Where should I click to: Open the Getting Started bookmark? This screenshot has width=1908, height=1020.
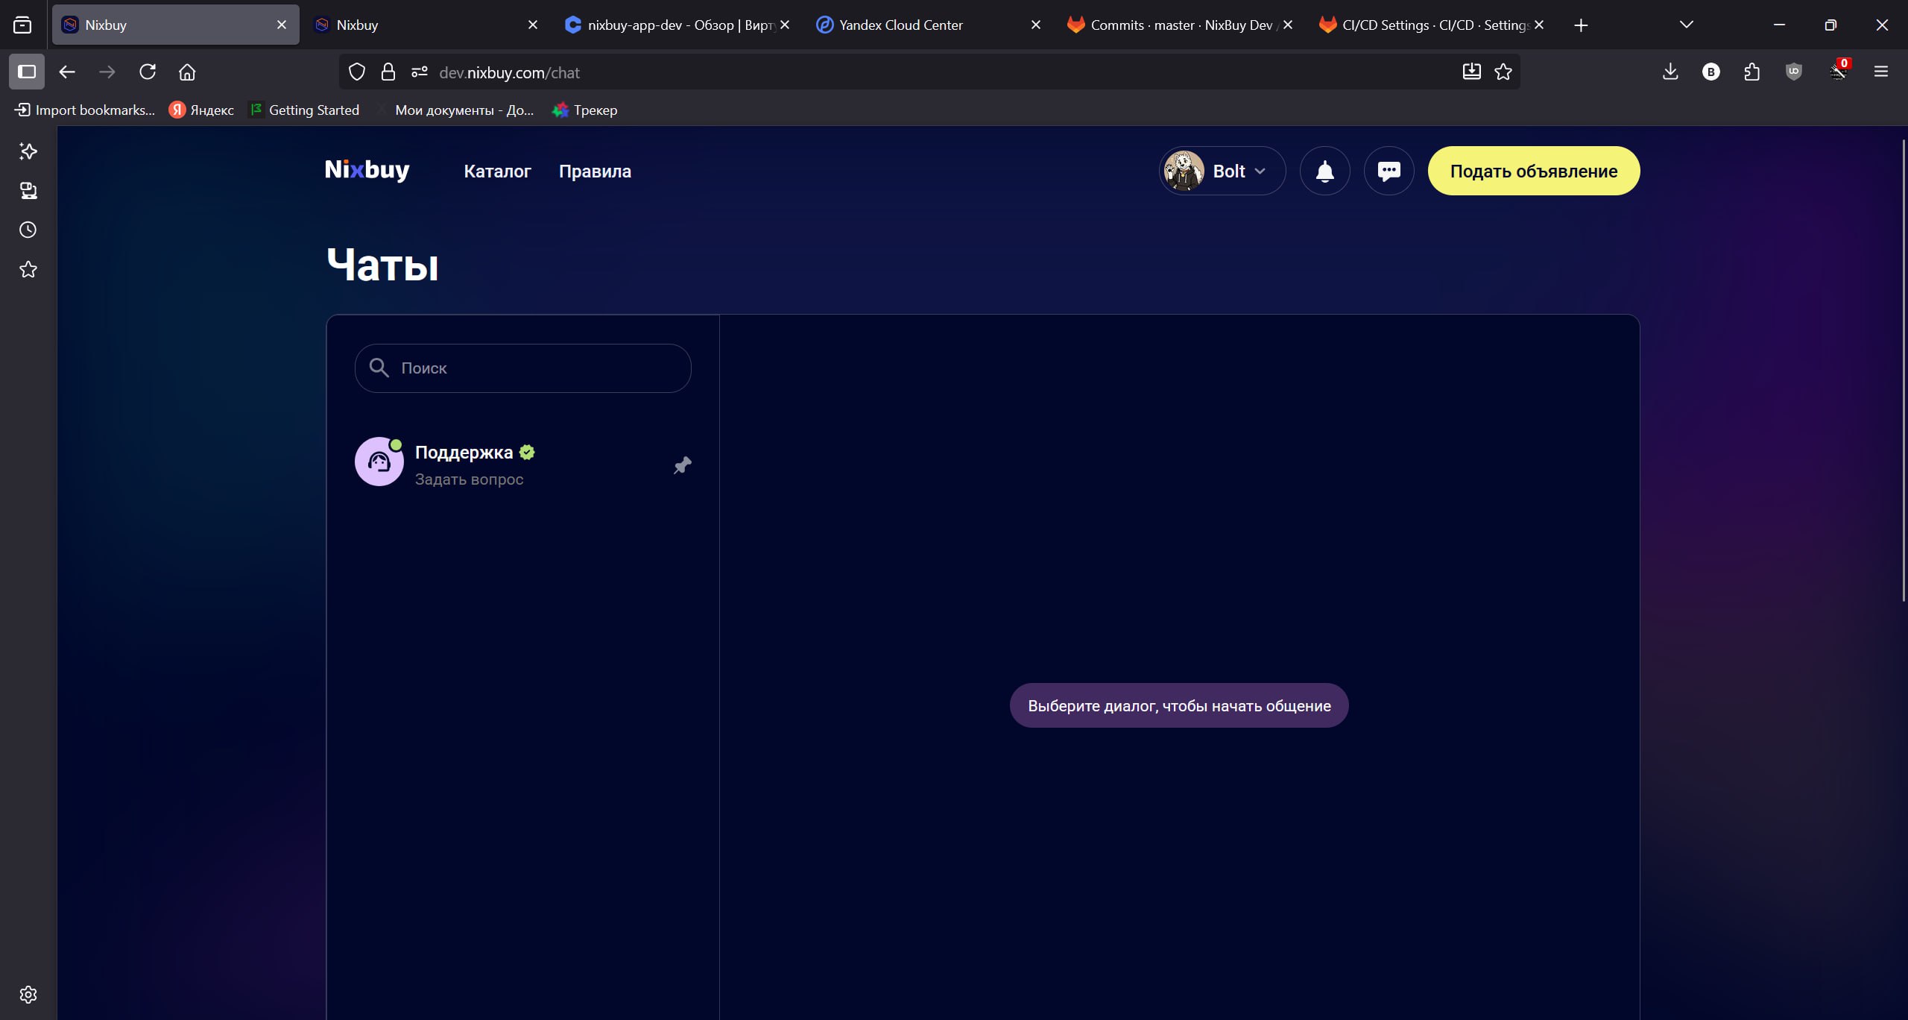tap(304, 110)
